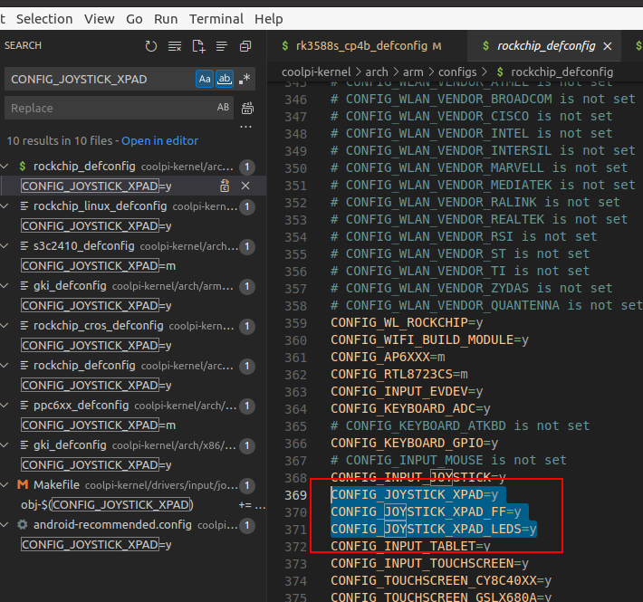
Task: Refresh the search results
Action: (x=151, y=46)
